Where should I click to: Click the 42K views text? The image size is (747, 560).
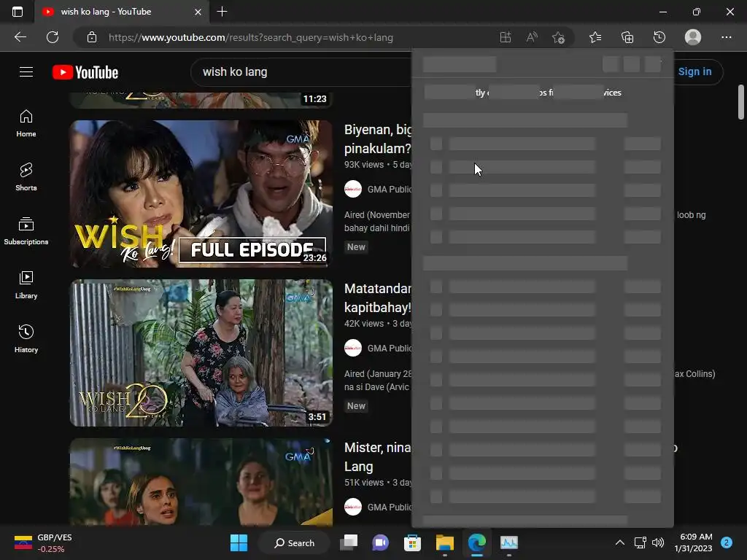364,323
